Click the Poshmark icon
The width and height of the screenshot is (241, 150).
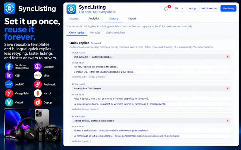38,84
